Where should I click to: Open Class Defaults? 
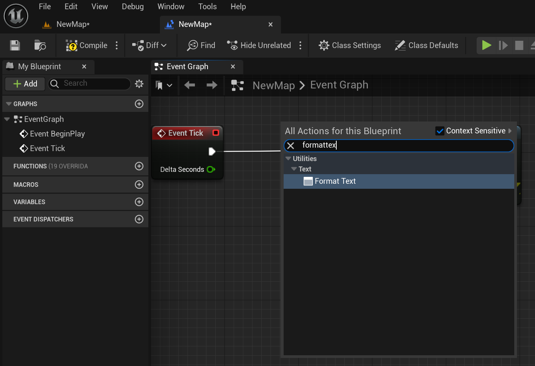(x=426, y=45)
